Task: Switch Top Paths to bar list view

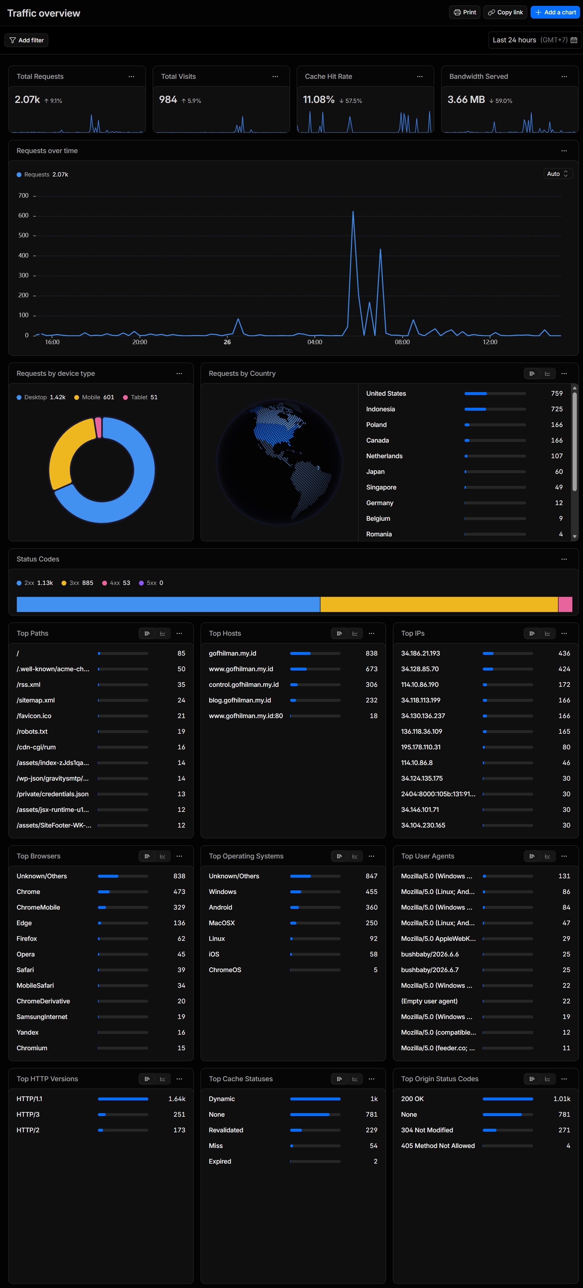Action: click(147, 633)
